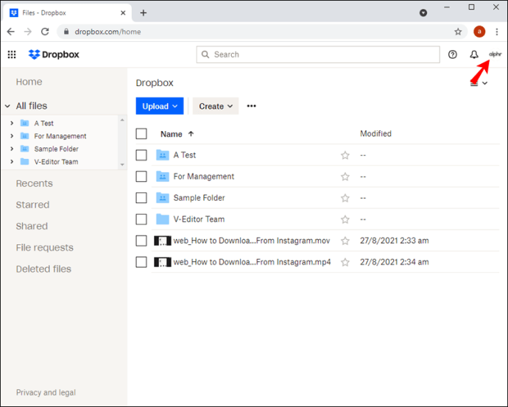Open the Privacy and legal link
The width and height of the screenshot is (508, 407).
pos(46,392)
